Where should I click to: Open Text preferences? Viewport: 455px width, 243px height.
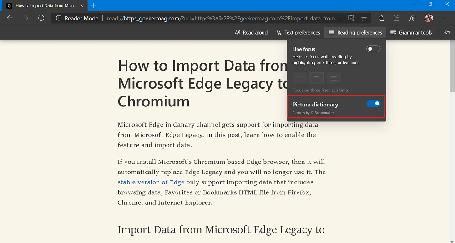click(298, 32)
